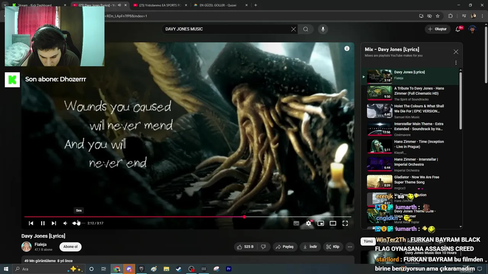
Task: Click install app icon in address bar
Action: [421, 16]
